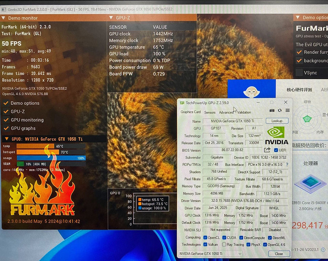The image size is (328, 261).
Task: Click the radar chart in the benchmark app
Action: [307, 119]
